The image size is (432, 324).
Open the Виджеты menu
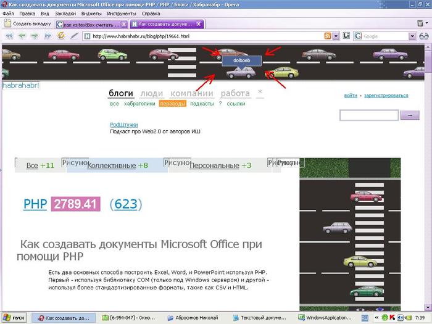point(91,14)
